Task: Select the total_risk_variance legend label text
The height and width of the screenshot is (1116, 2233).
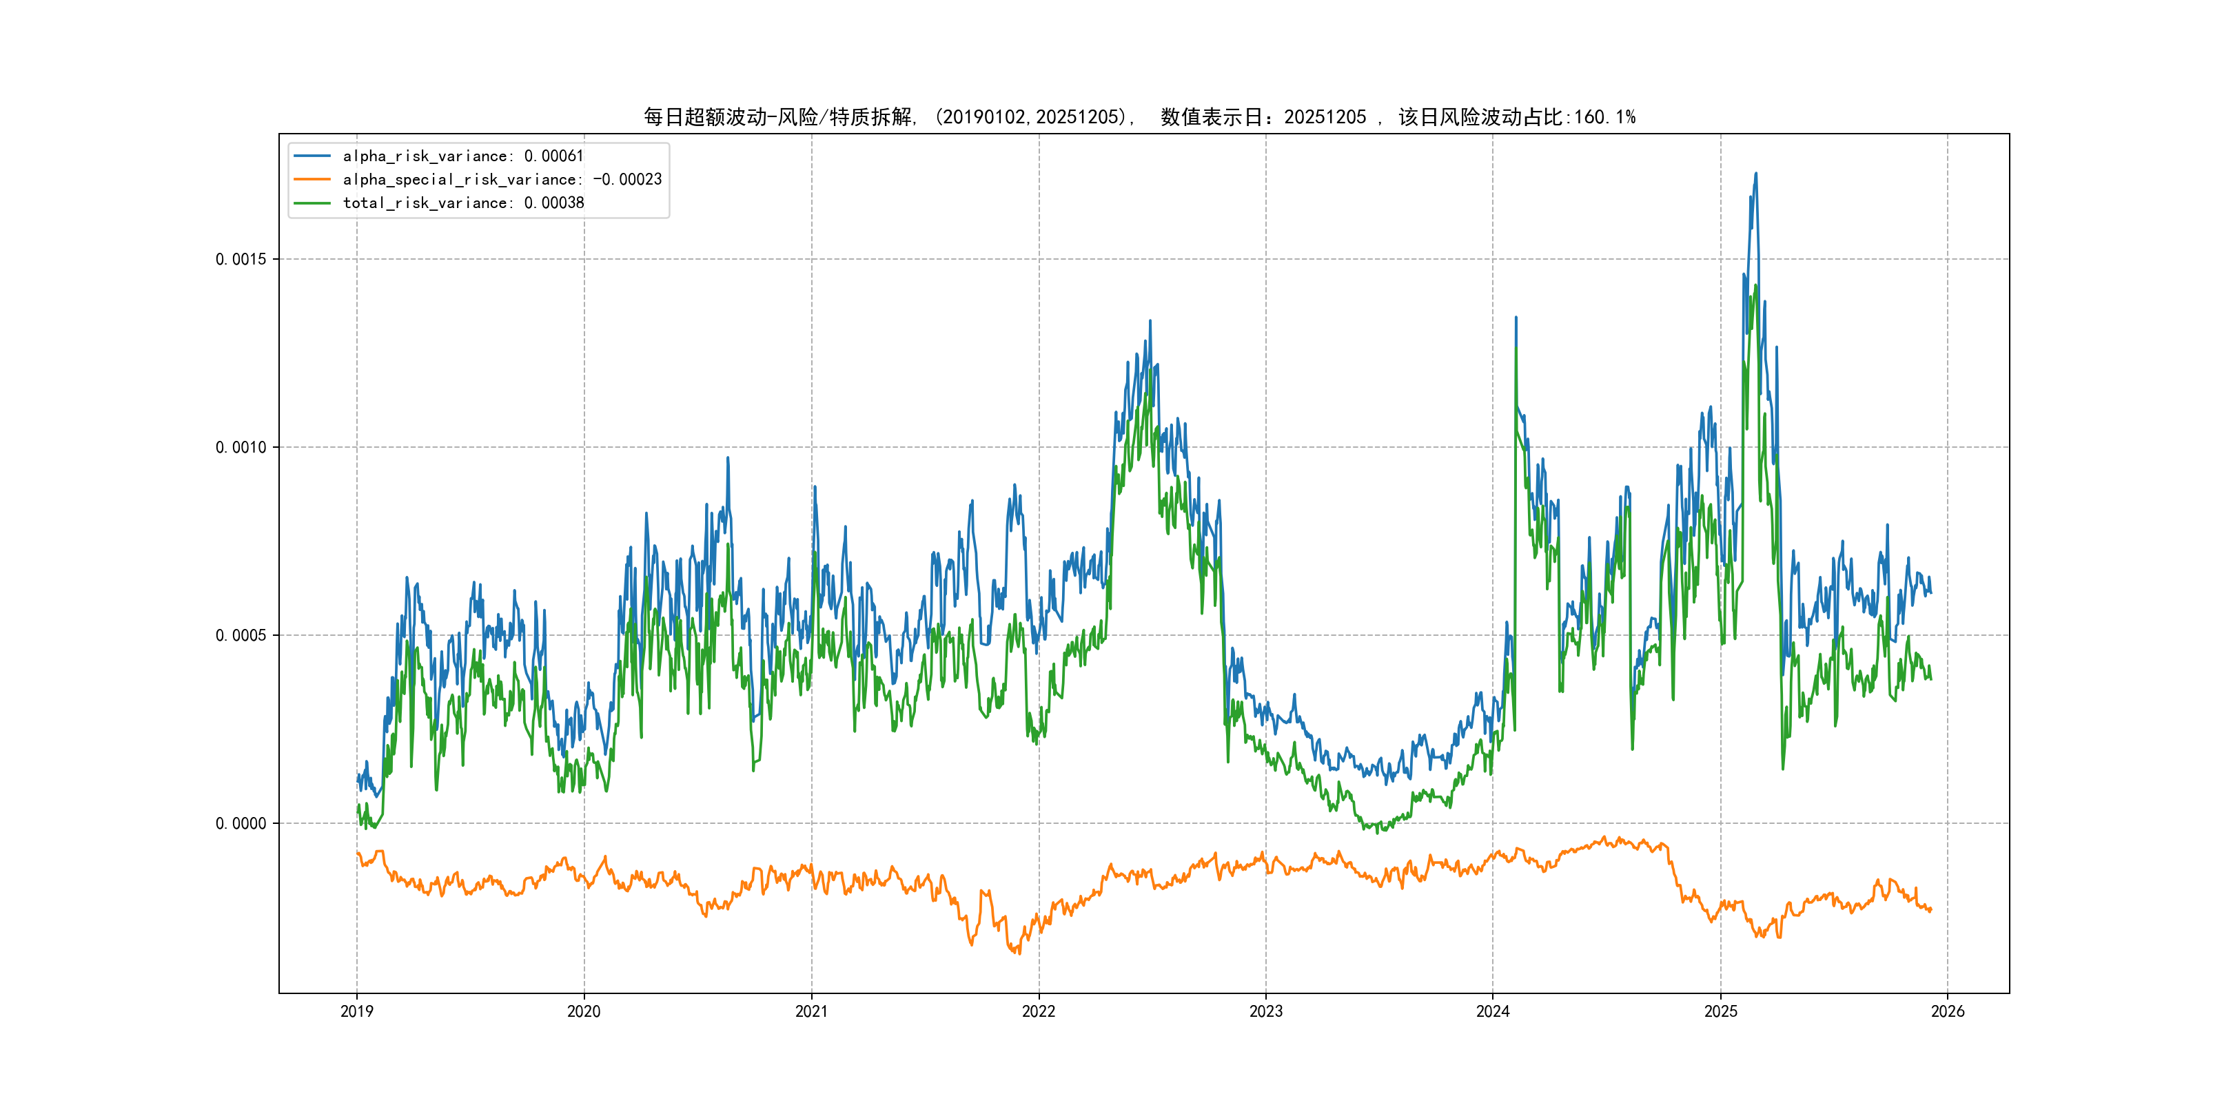Action: (x=463, y=203)
